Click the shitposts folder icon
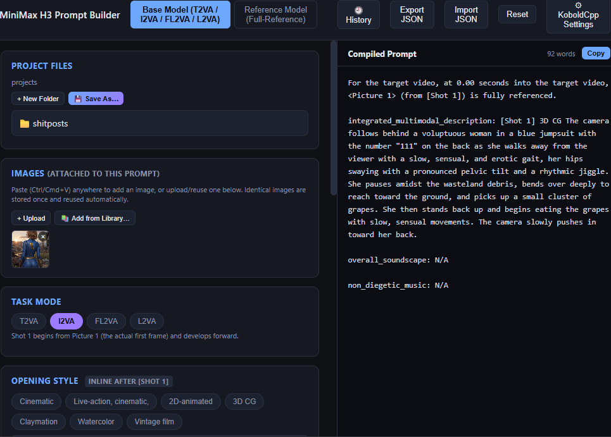611x437 pixels. [25, 124]
